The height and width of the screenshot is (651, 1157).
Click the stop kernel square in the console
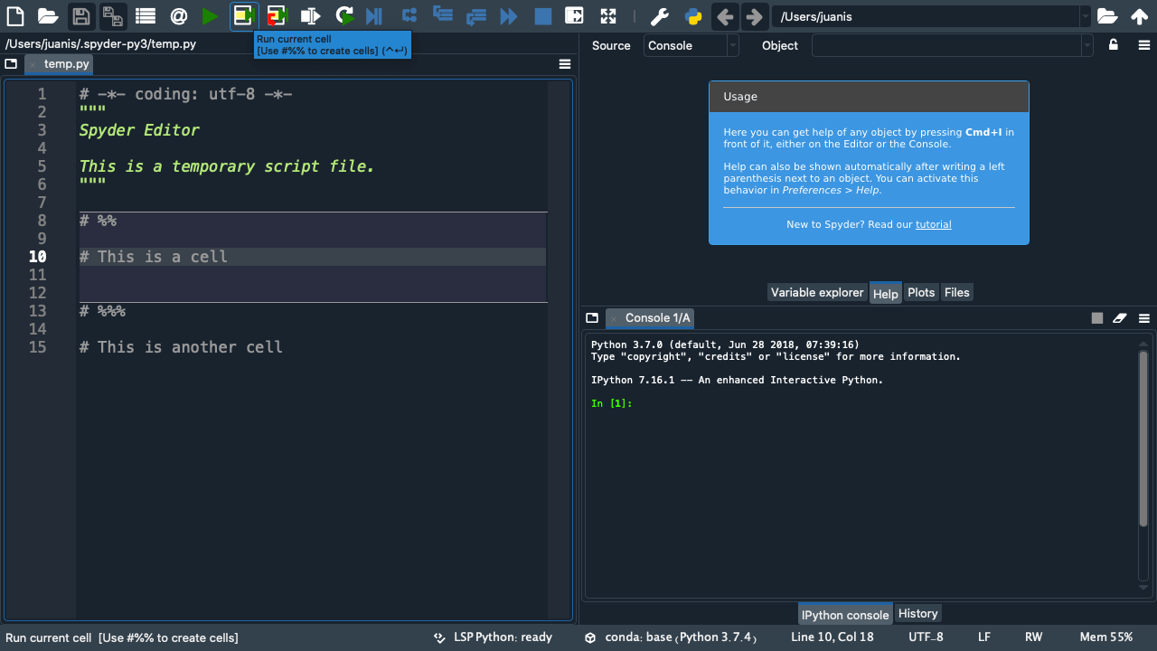point(1097,318)
